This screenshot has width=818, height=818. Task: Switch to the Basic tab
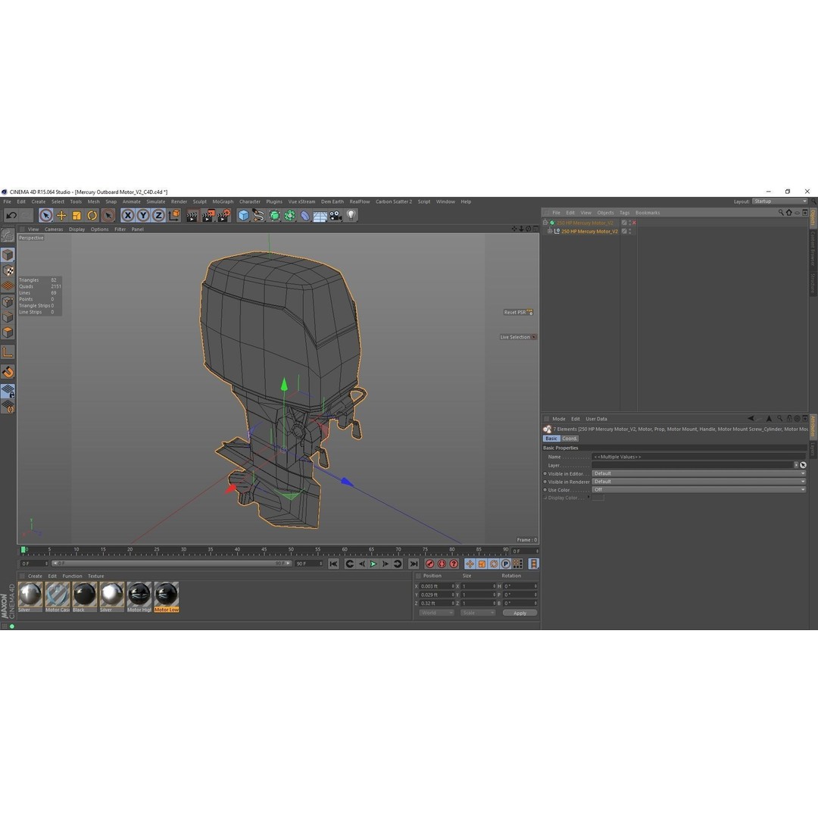point(551,439)
